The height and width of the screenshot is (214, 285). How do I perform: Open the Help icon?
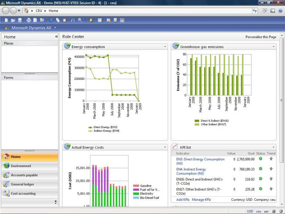pos(280,11)
